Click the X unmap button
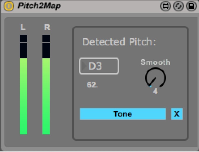 [177, 114]
